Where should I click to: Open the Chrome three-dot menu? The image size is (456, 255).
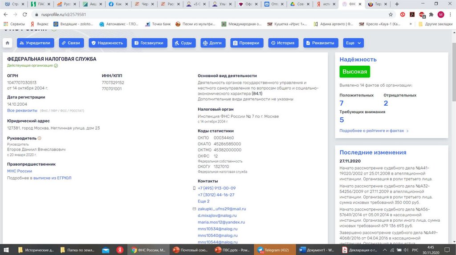click(450, 15)
